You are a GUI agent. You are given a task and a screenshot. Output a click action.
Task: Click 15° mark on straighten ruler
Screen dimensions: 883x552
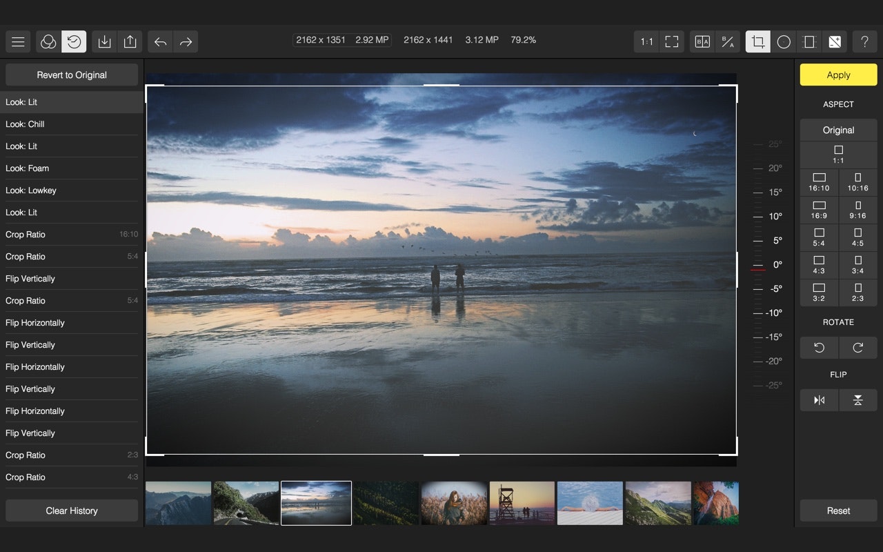[766, 193]
